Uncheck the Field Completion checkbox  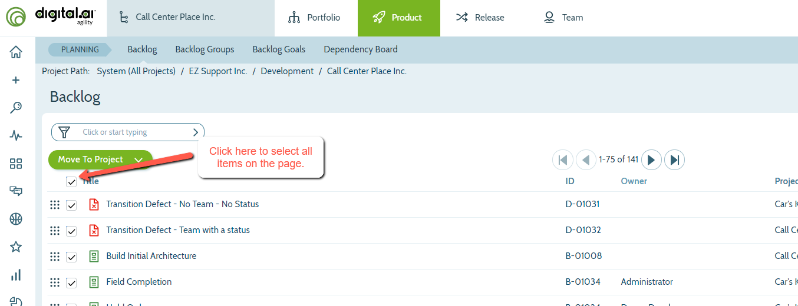pos(71,283)
